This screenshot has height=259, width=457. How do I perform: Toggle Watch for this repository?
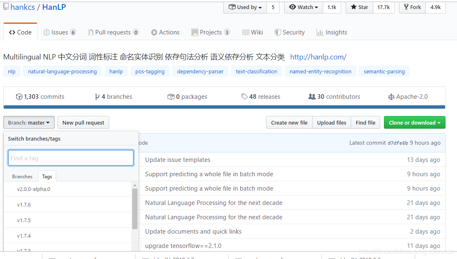click(x=303, y=7)
